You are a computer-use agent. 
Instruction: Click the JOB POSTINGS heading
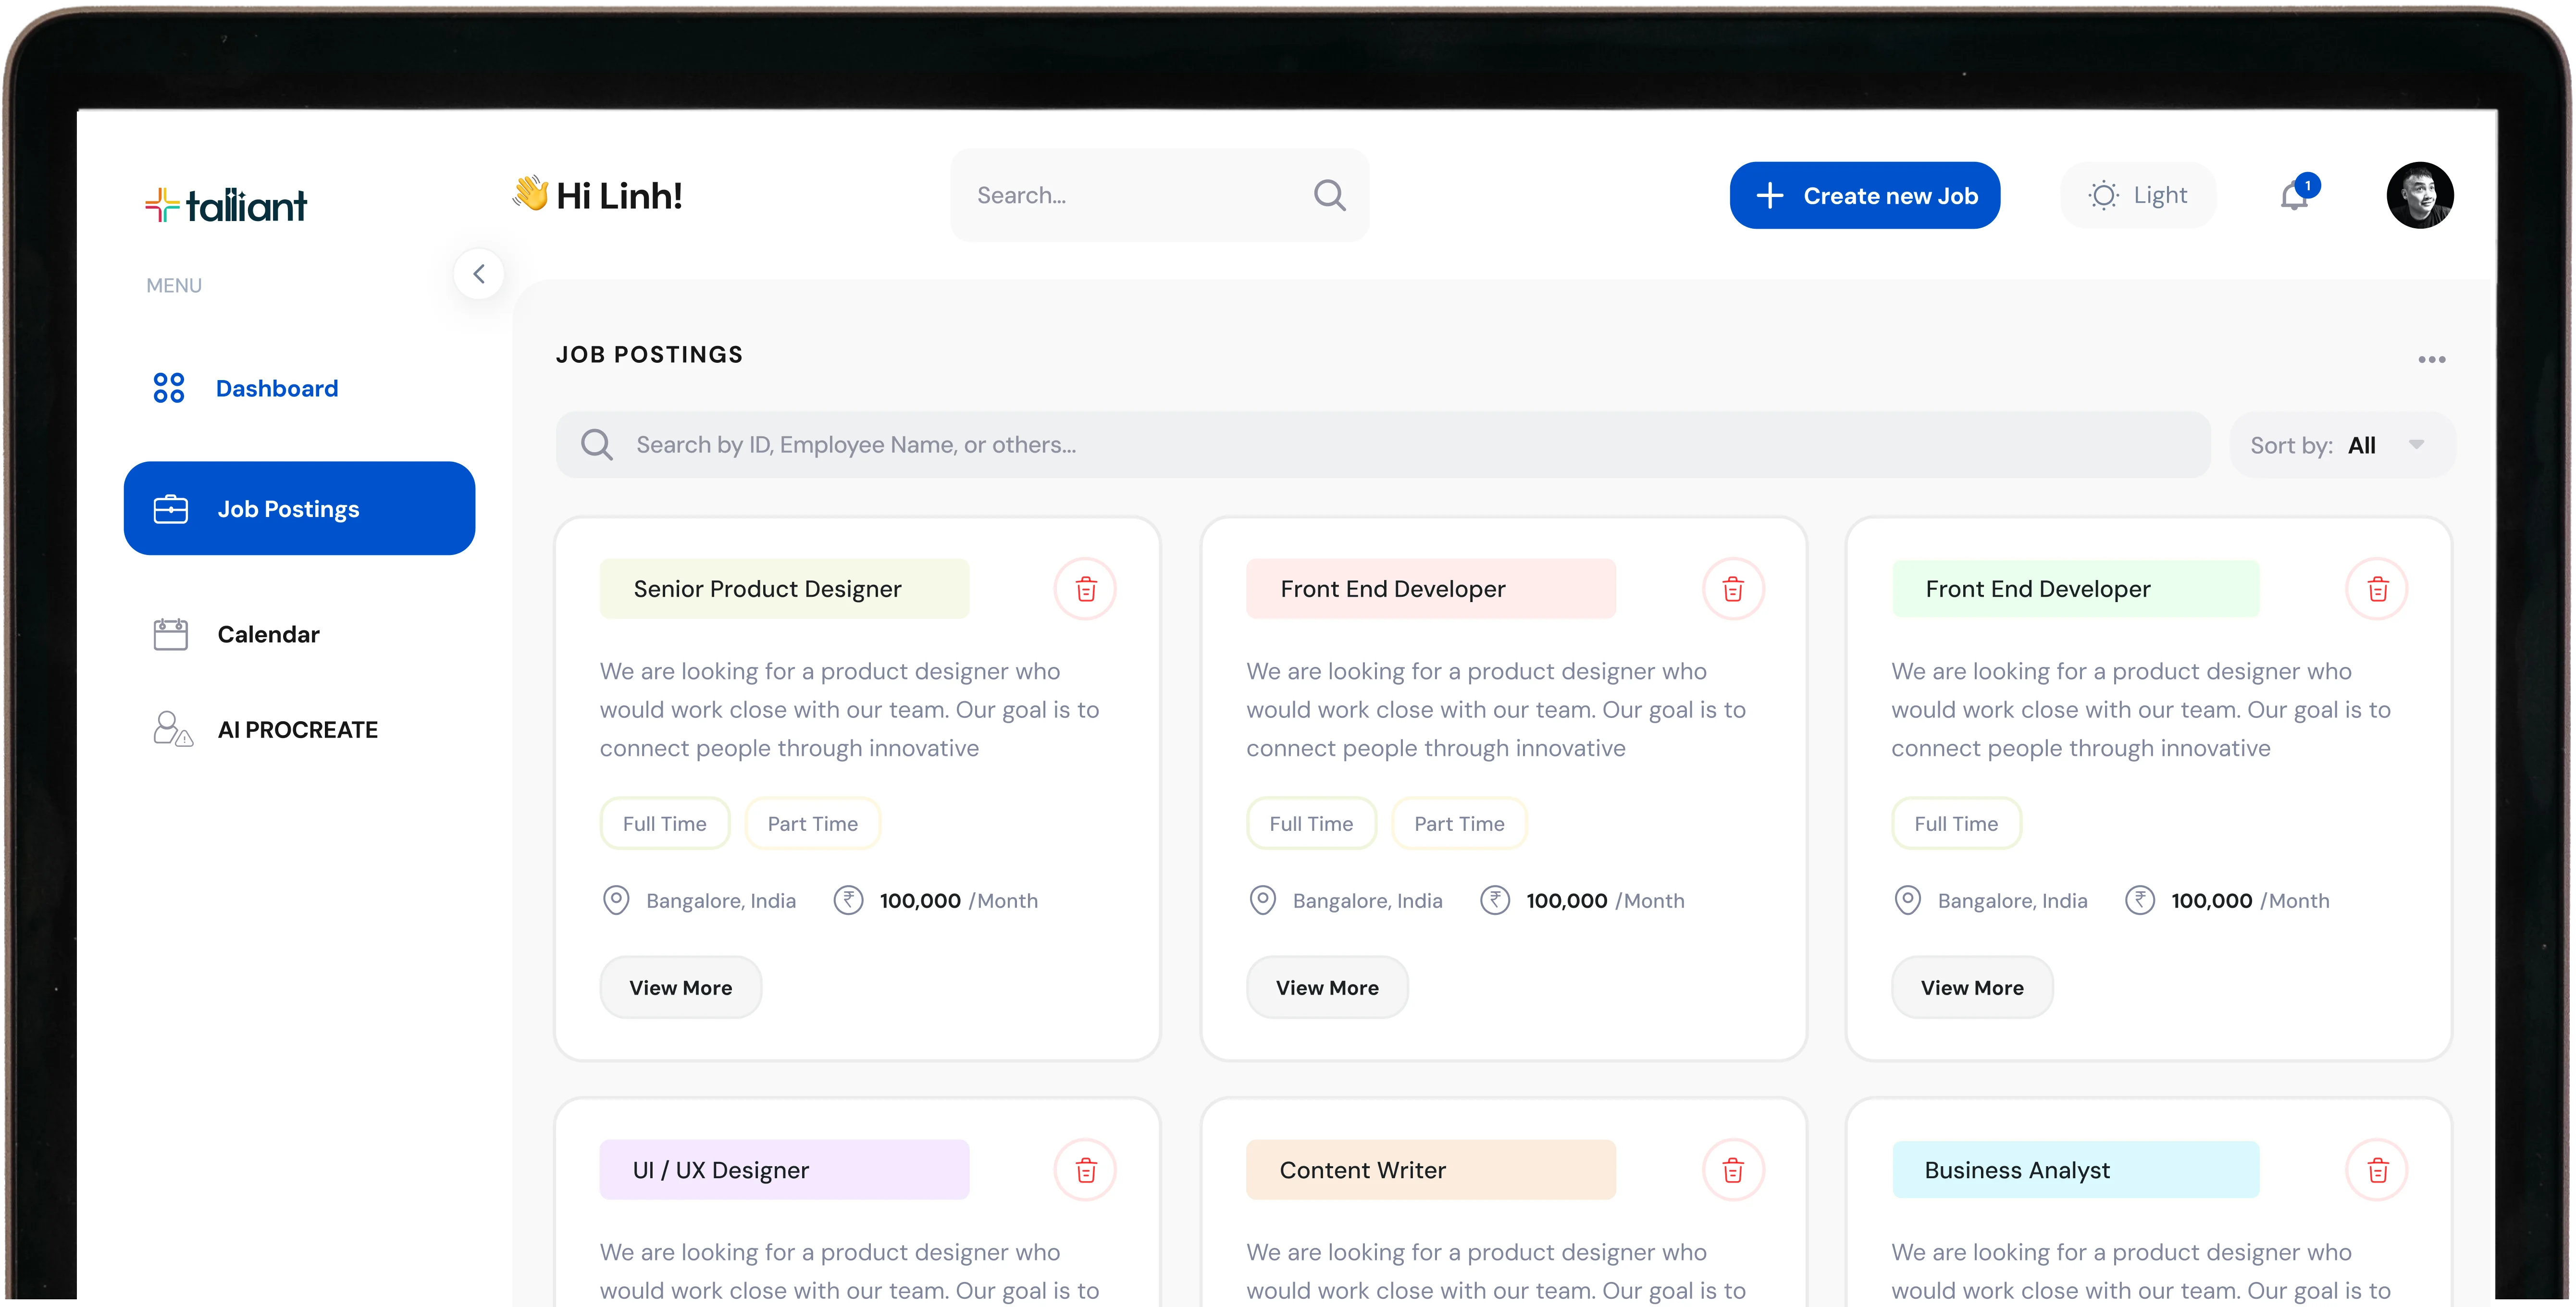tap(650, 355)
